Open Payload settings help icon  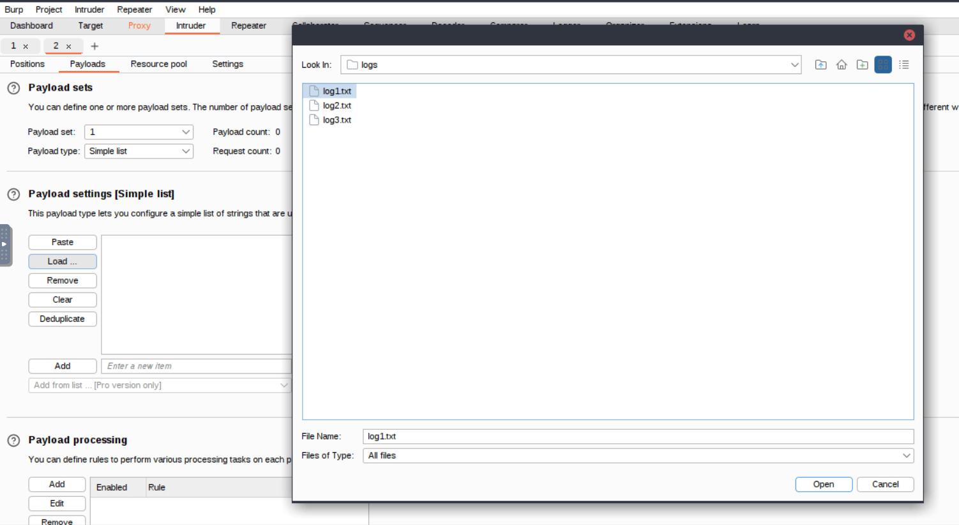click(x=13, y=194)
